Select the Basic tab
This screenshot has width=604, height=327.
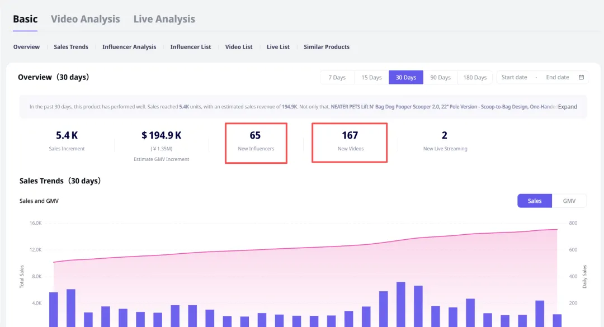click(25, 19)
